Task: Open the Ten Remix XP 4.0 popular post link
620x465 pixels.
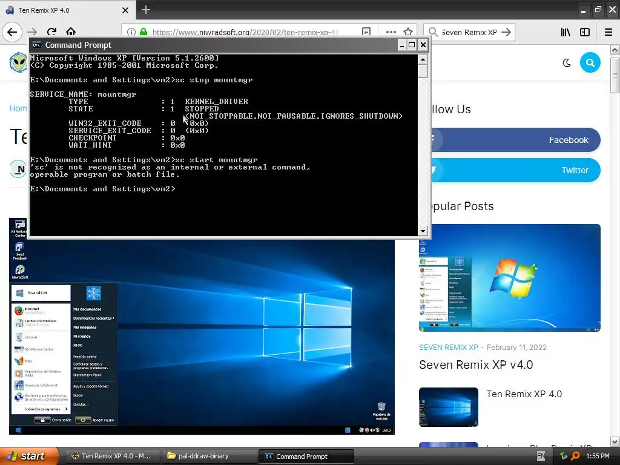Action: (x=524, y=394)
